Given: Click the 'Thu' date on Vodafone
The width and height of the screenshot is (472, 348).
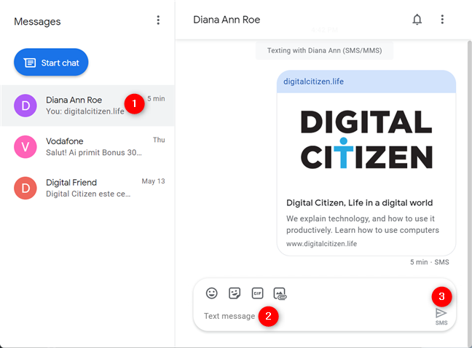Looking at the screenshot, I should (159, 140).
